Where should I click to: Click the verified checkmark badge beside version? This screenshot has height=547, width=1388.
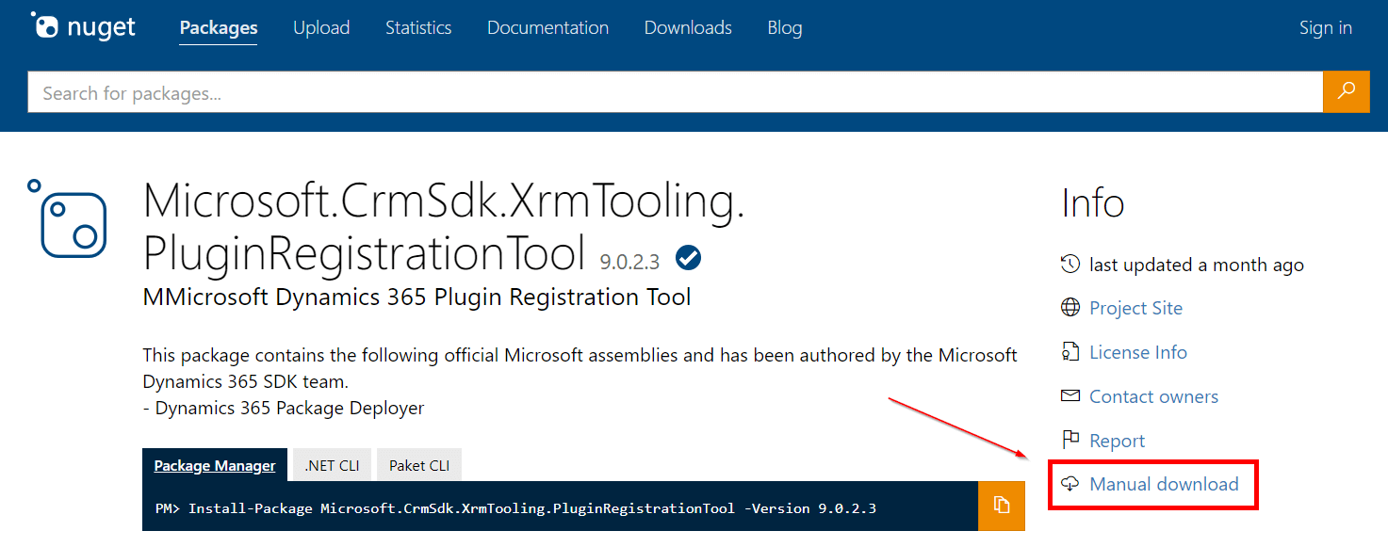pyautogui.click(x=688, y=257)
